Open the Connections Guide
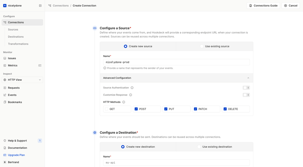 263,6
